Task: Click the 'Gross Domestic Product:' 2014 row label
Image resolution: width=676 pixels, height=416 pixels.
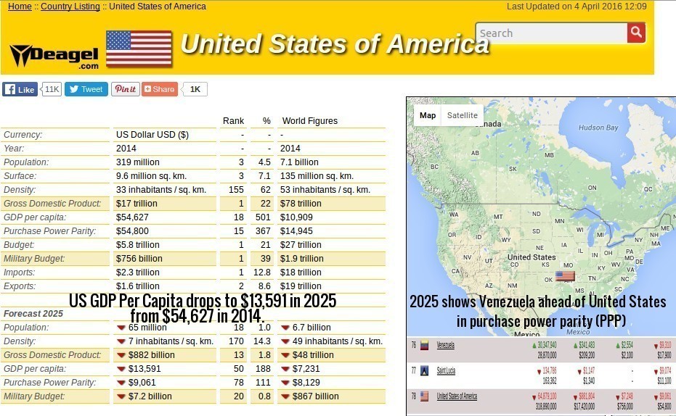Action: pyautogui.click(x=52, y=204)
